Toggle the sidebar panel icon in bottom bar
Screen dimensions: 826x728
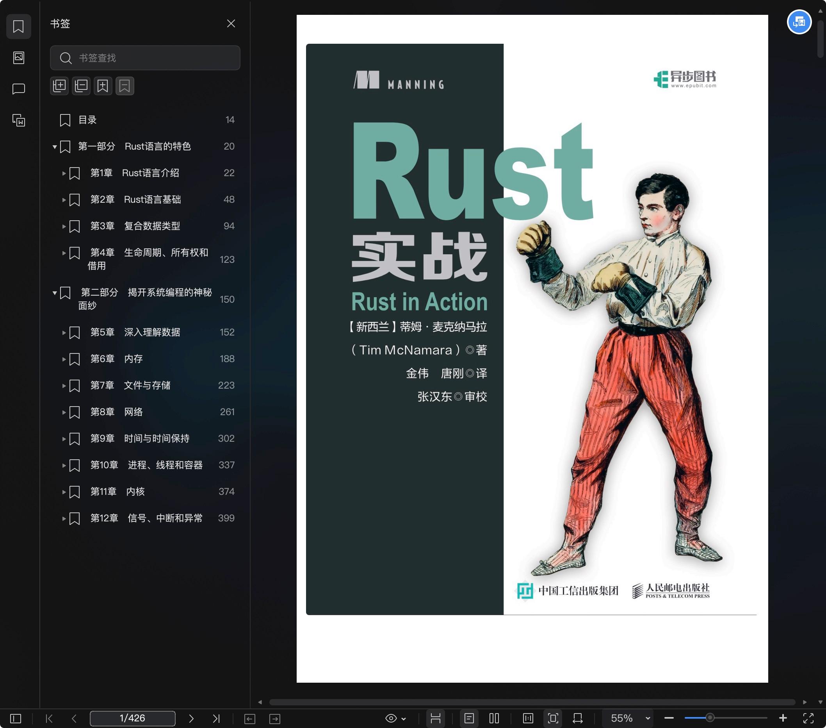(15, 718)
